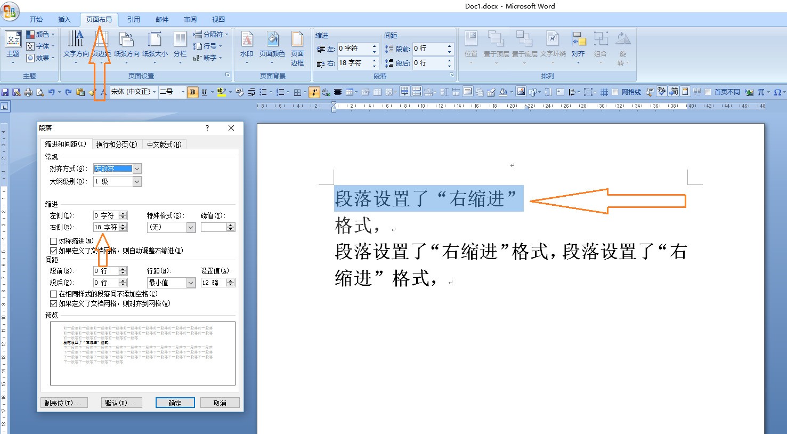Click the text highlight color icon

[x=221, y=92]
